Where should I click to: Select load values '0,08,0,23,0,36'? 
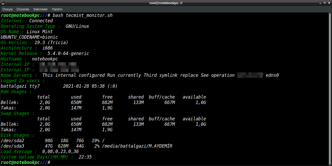point(61,151)
